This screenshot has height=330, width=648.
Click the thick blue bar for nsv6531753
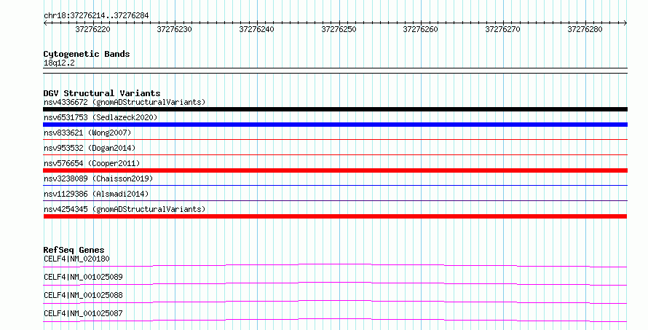335,125
